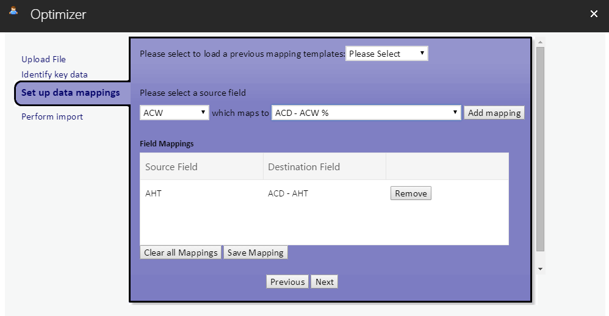Open the Identify key data step
The image size is (609, 316).
point(54,74)
